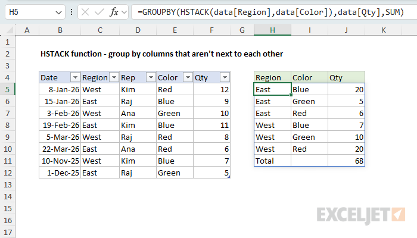Select the active cell 'East' in H5

[x=272, y=89]
